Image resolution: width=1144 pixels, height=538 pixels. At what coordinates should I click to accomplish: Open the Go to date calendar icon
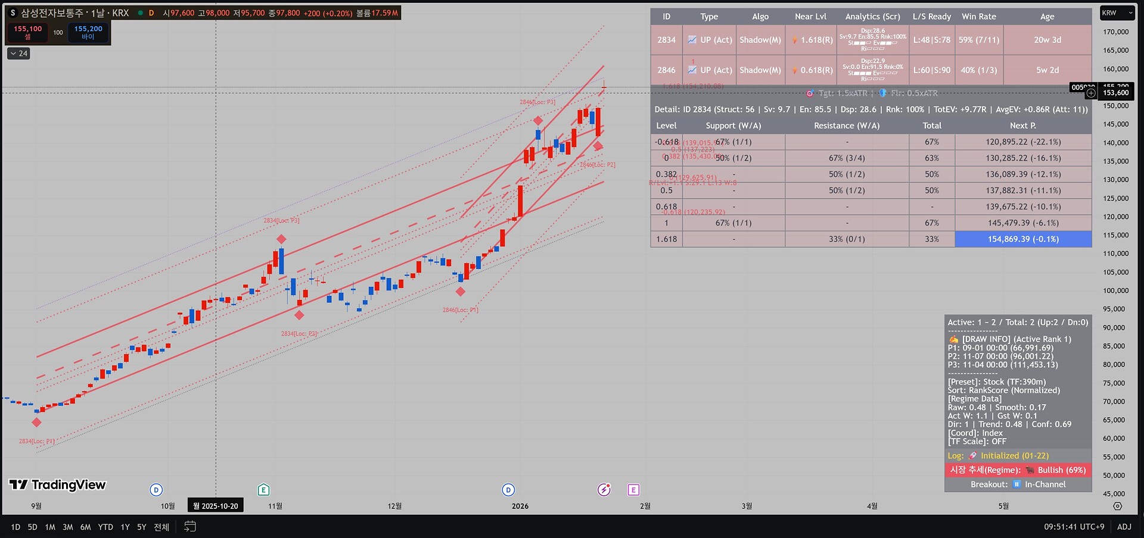[190, 527]
